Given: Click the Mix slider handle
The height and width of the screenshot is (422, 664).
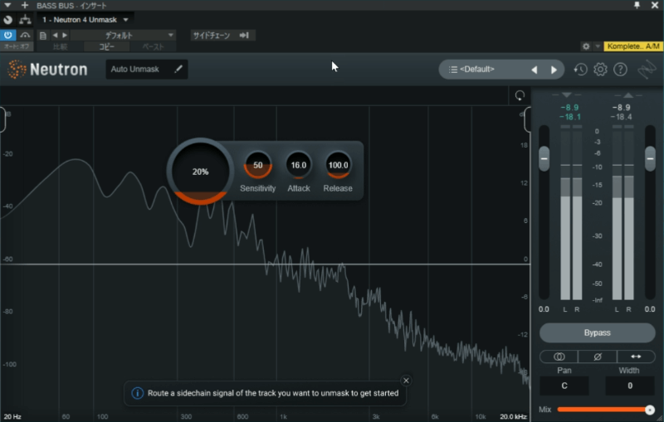Looking at the screenshot, I should [x=650, y=410].
